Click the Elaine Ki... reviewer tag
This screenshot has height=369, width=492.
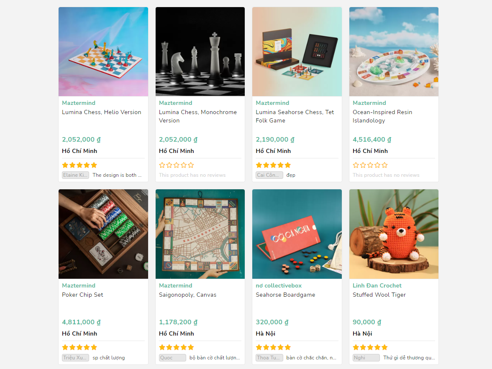(76, 175)
